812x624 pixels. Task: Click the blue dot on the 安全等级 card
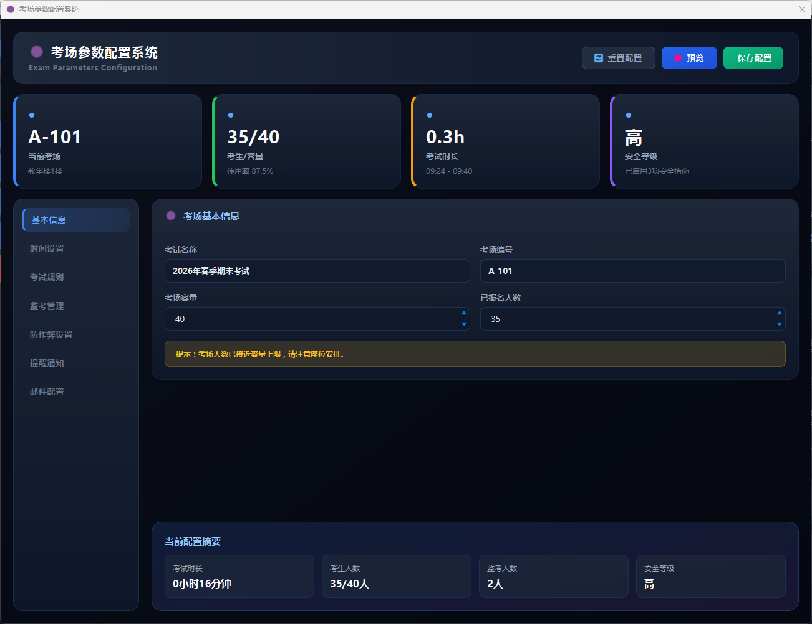[x=628, y=115]
